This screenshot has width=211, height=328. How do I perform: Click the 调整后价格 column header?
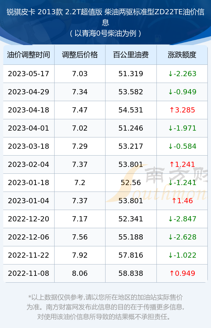click(x=80, y=55)
